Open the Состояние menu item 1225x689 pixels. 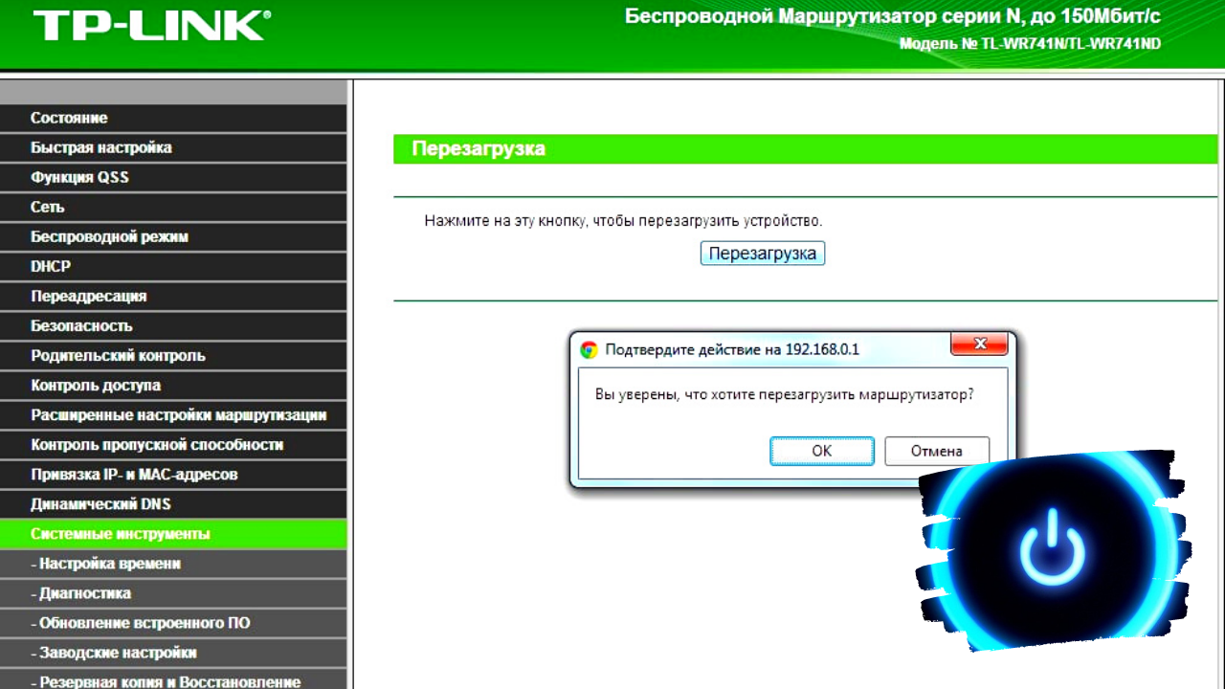coord(173,118)
